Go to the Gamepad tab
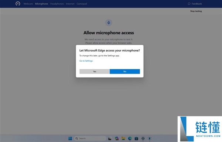This screenshot has height=142, width=222. [x=82, y=4]
